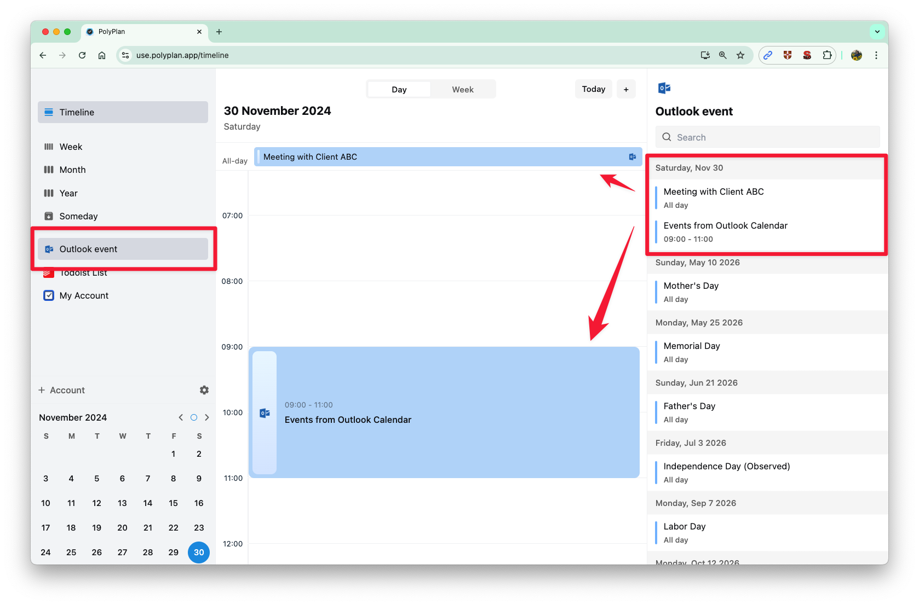Image resolution: width=919 pixels, height=605 pixels.
Task: Click the Outlook icon on the all-day event
Action: click(633, 157)
